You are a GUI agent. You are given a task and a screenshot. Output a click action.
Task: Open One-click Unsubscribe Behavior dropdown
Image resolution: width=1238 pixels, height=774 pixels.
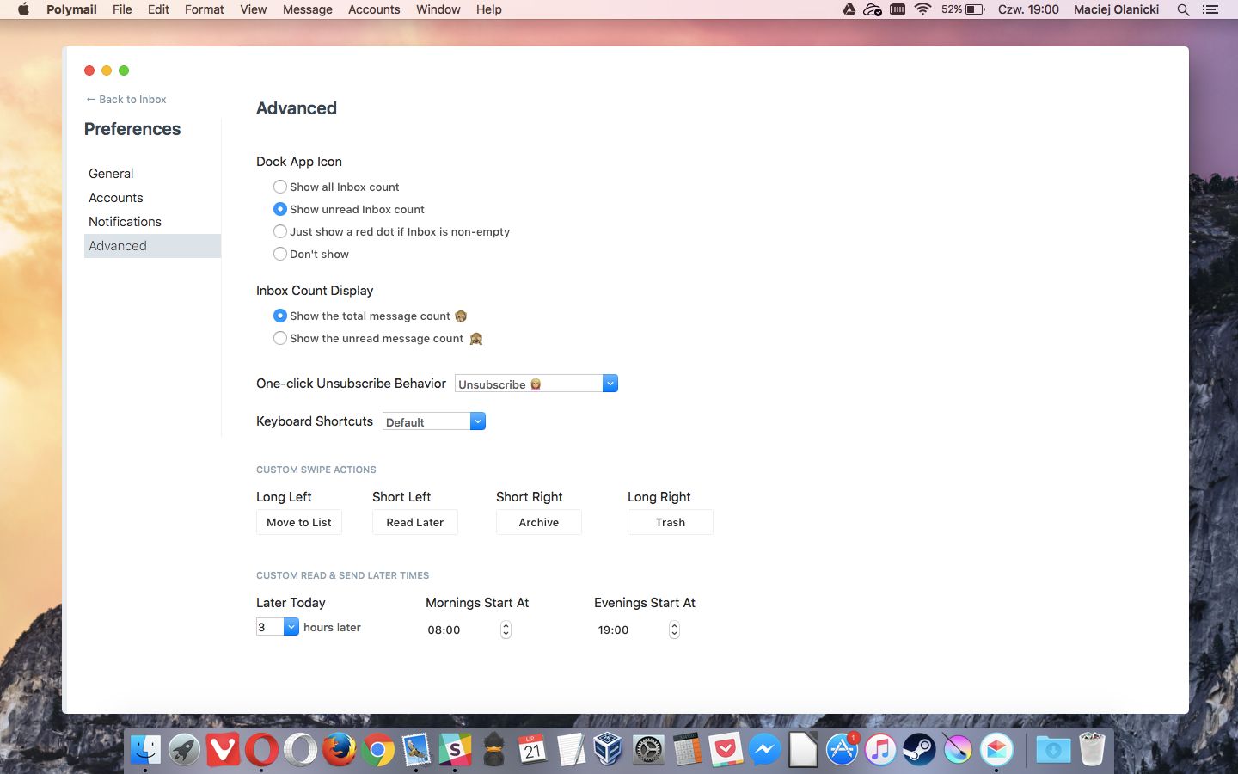(536, 384)
